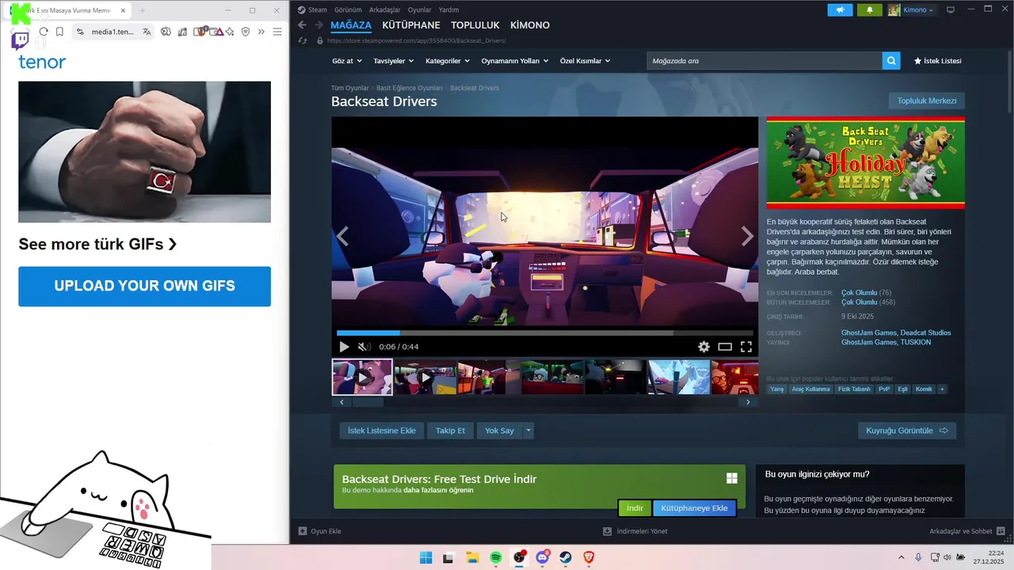This screenshot has width=1014, height=570.
Task: Open Yardım menu
Action: tap(449, 9)
